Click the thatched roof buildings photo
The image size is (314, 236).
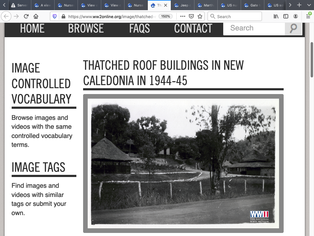tap(183, 163)
